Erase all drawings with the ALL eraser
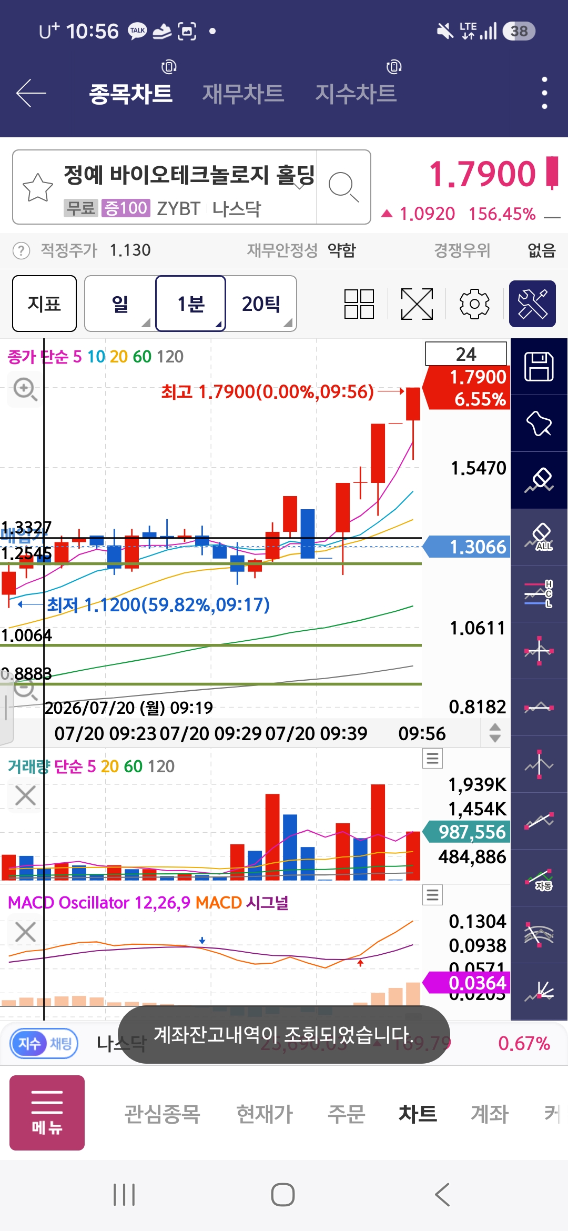Screen dimensions: 568x1231 pos(539,537)
